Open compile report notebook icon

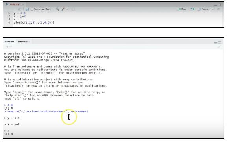(73, 9)
